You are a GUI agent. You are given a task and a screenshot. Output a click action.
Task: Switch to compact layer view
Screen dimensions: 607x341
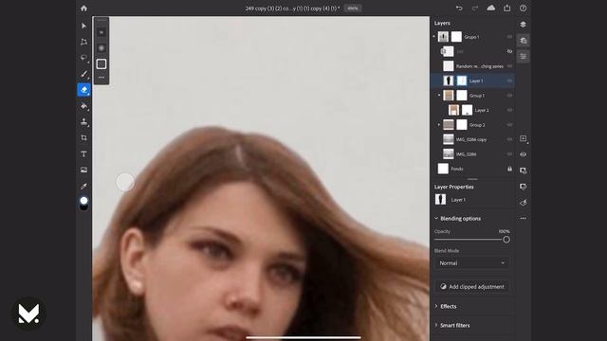coord(523,25)
